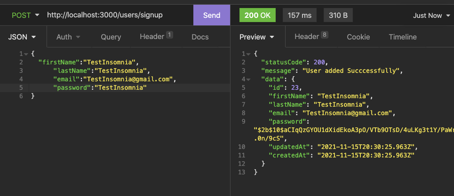Image resolution: width=454 pixels, height=196 pixels.
Task: Send the signup request
Action: tap(212, 15)
